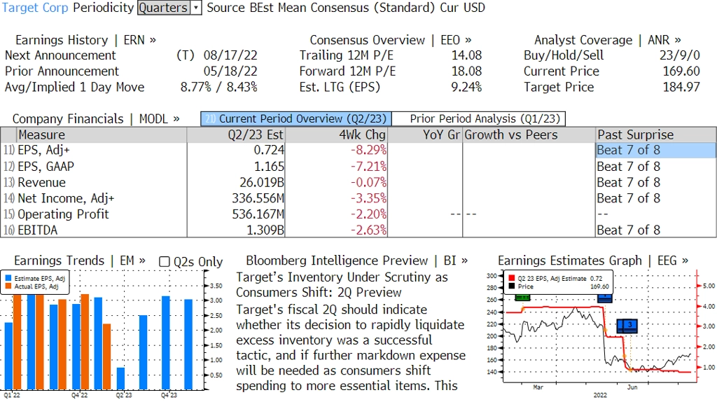This screenshot has height=402, width=717.
Task: Click the orange Actual EPS, Adj legend swatch
Action: point(8,286)
